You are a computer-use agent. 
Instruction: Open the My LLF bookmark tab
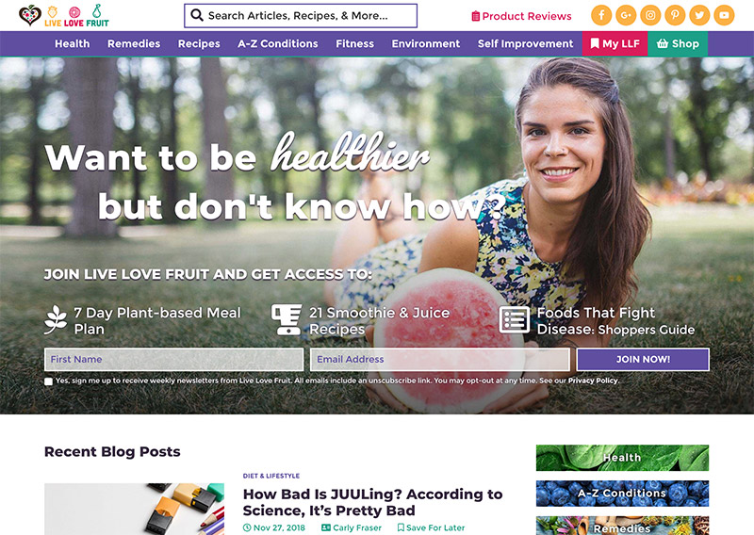[615, 43]
